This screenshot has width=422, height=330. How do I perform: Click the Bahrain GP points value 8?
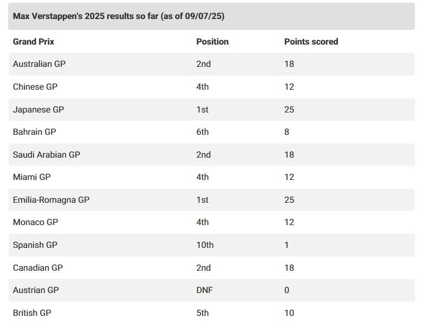(287, 132)
